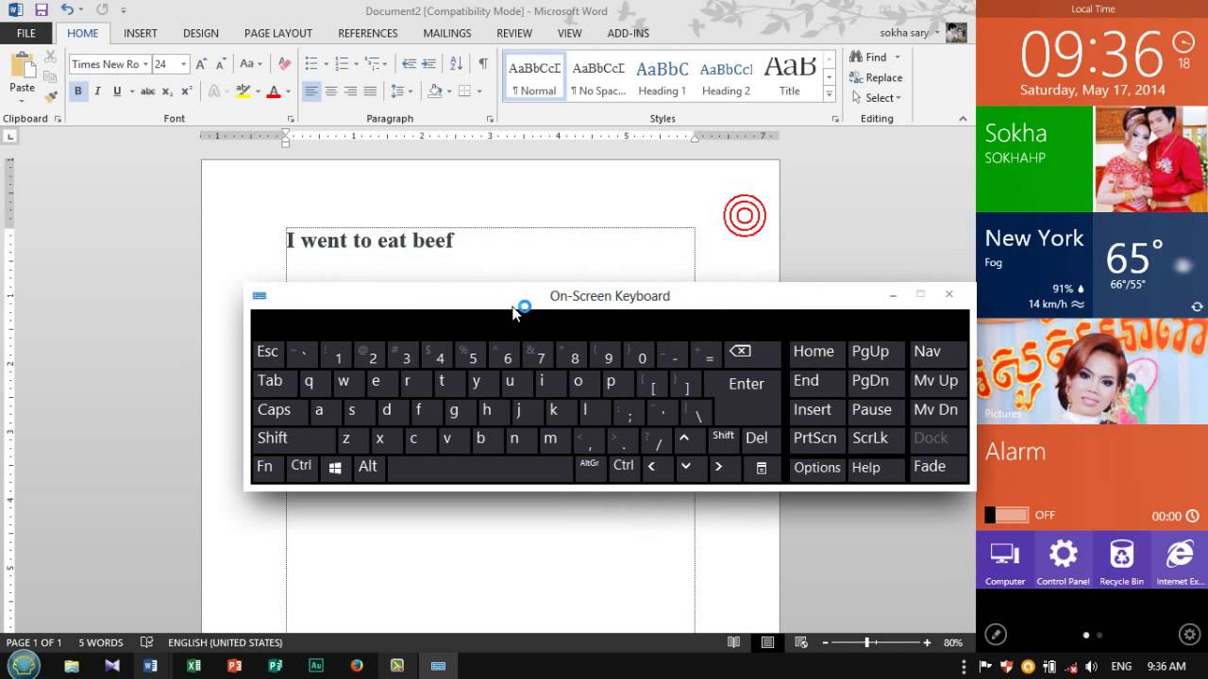Image resolution: width=1208 pixels, height=679 pixels.
Task: Open the FILE tab
Action: pyautogui.click(x=26, y=33)
